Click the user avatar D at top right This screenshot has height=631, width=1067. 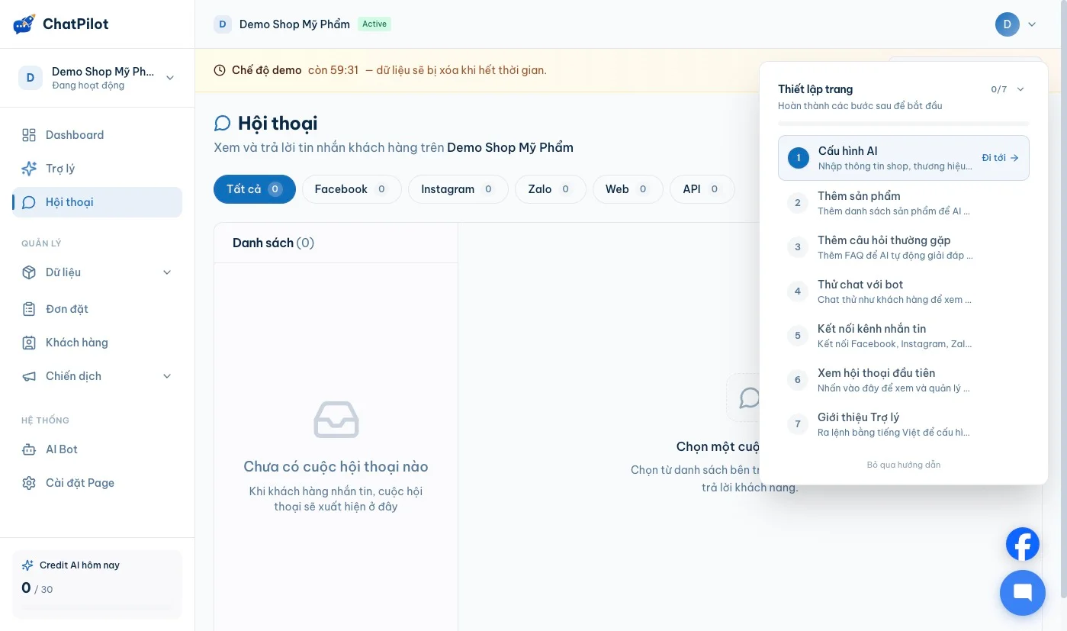pyautogui.click(x=1008, y=24)
